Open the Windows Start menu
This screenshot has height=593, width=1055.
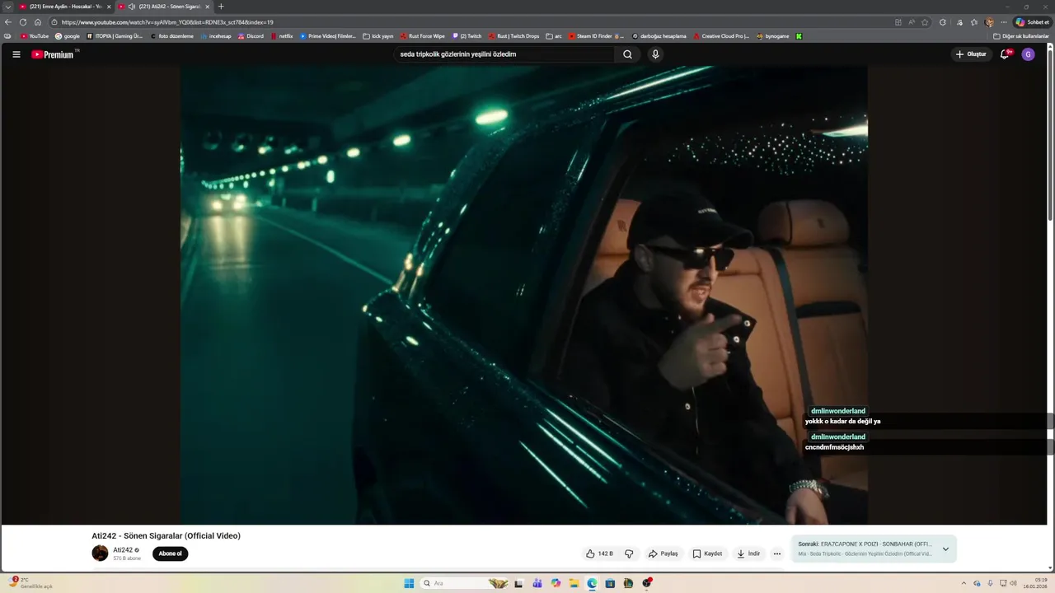409,583
